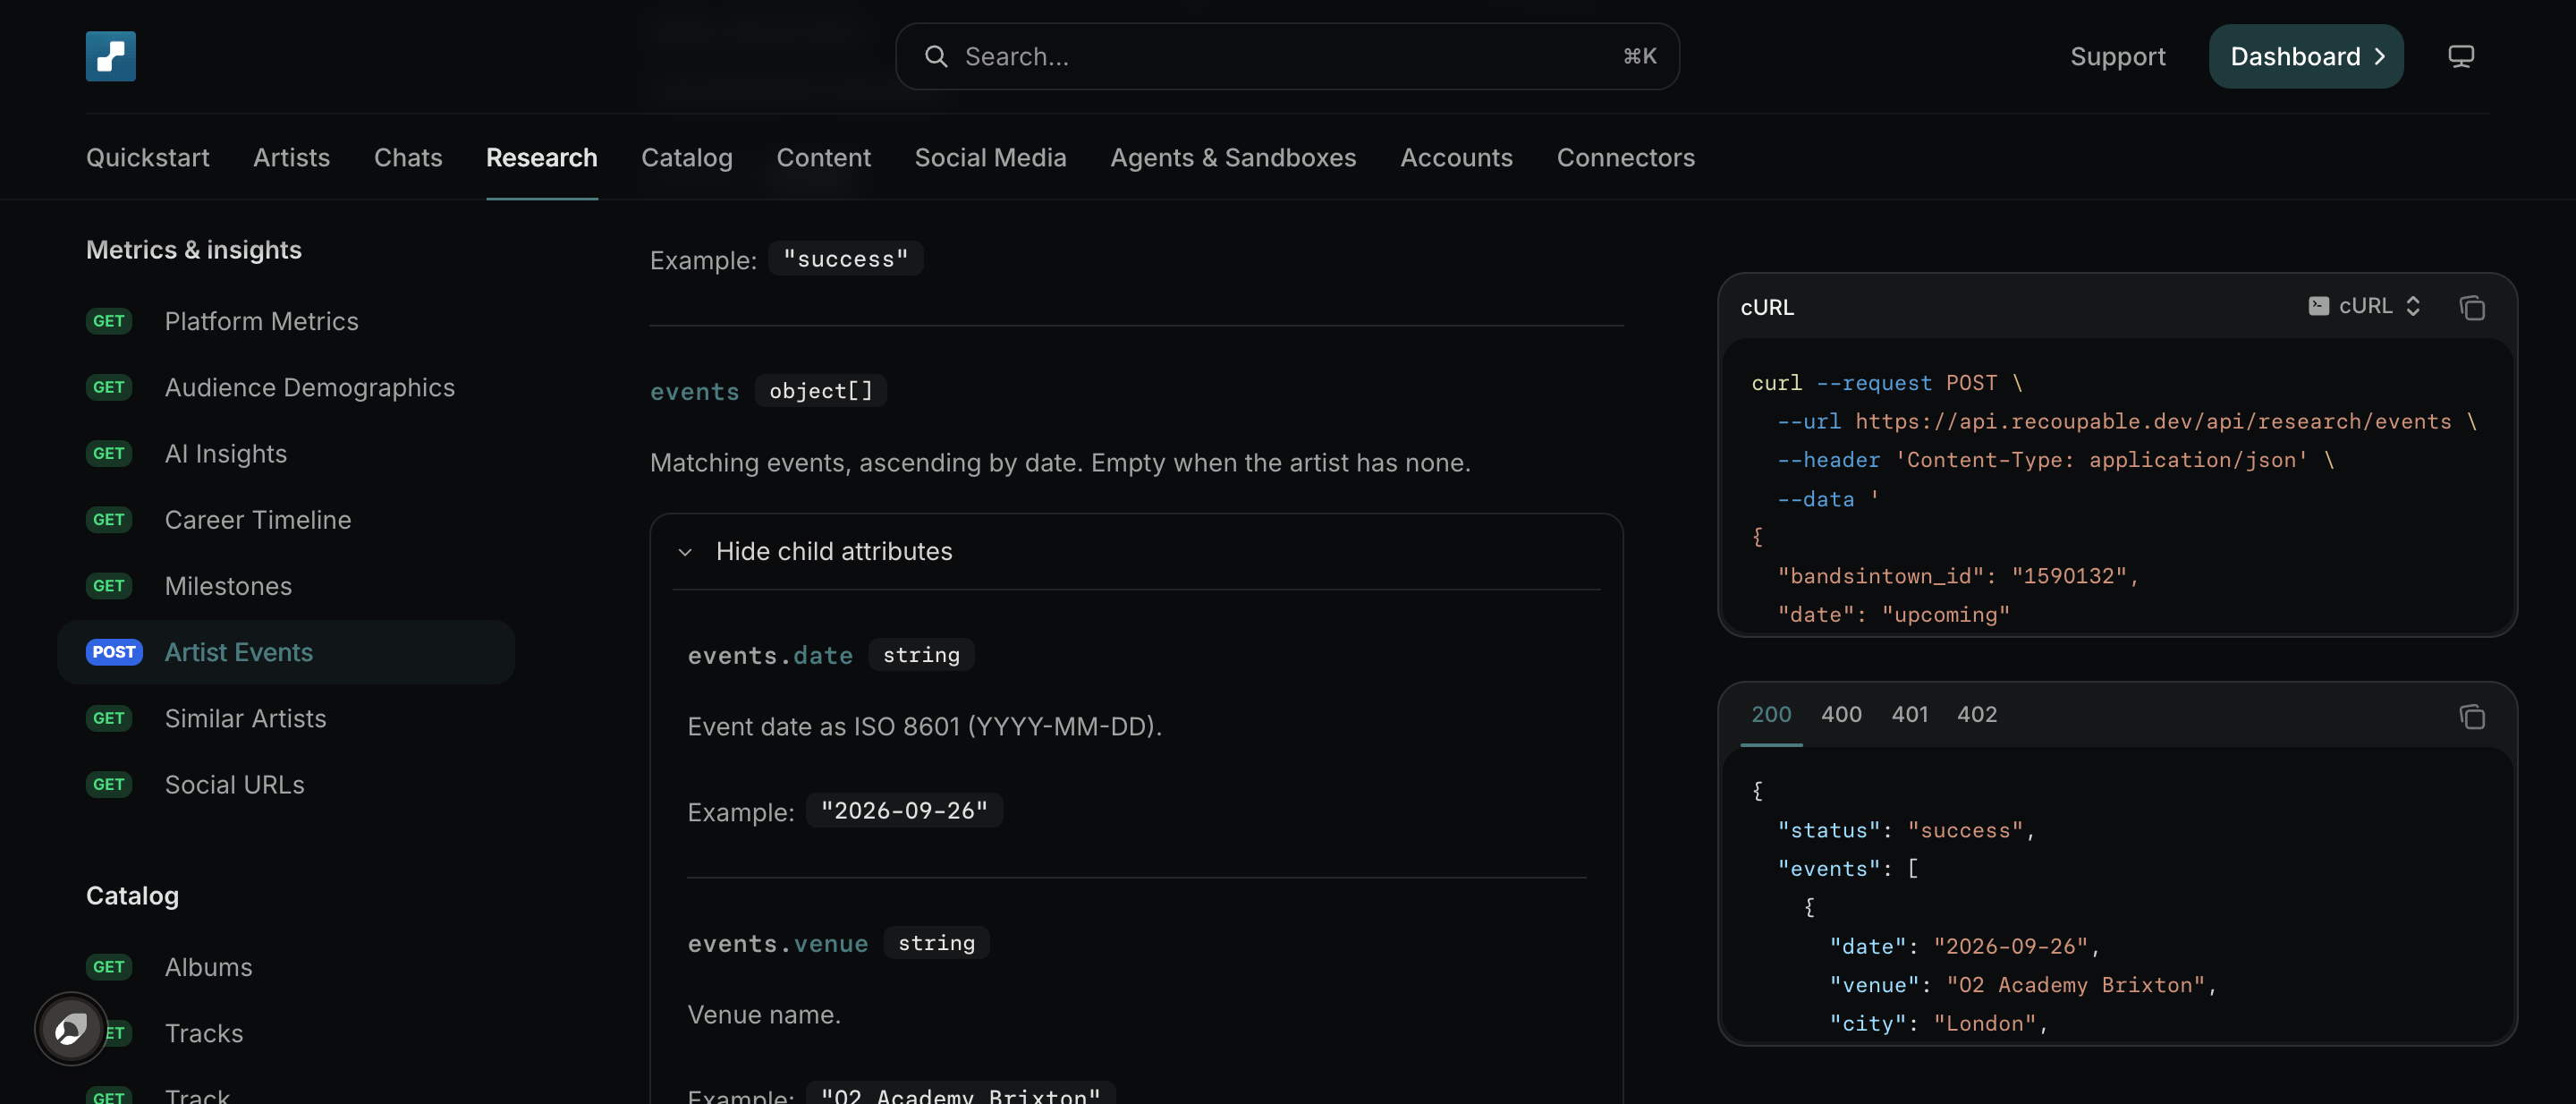Click the ⌘K shortcut hint
The image size is (2576, 1104).
(1639, 57)
